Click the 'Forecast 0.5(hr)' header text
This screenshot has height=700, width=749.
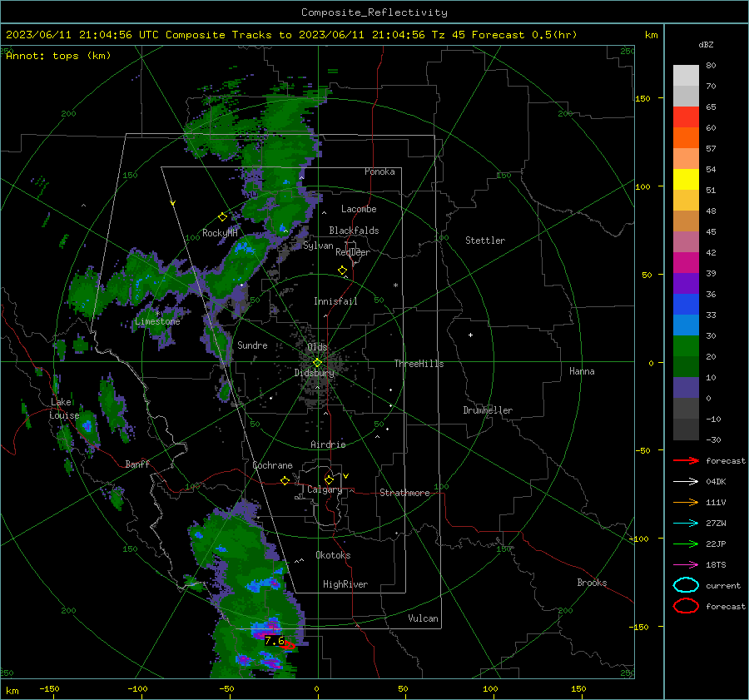(524, 35)
